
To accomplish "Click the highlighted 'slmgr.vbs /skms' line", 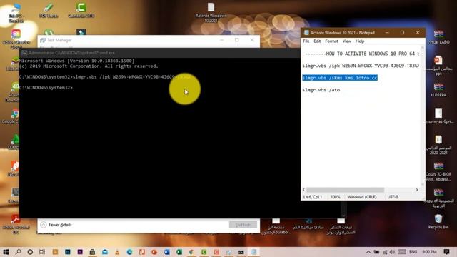I will pyautogui.click(x=340, y=78).
